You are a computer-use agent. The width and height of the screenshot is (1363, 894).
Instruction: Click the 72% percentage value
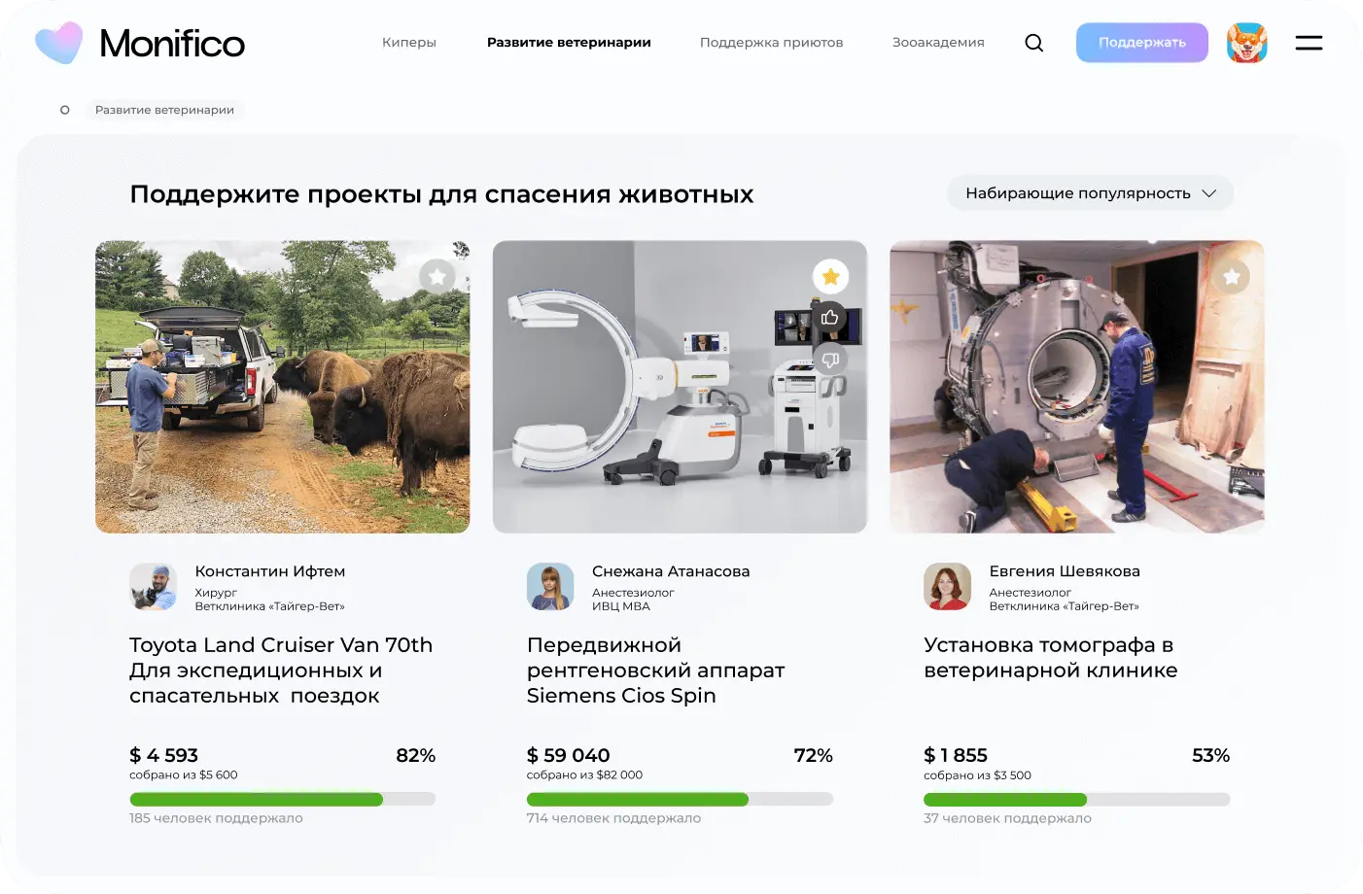pyautogui.click(x=814, y=755)
